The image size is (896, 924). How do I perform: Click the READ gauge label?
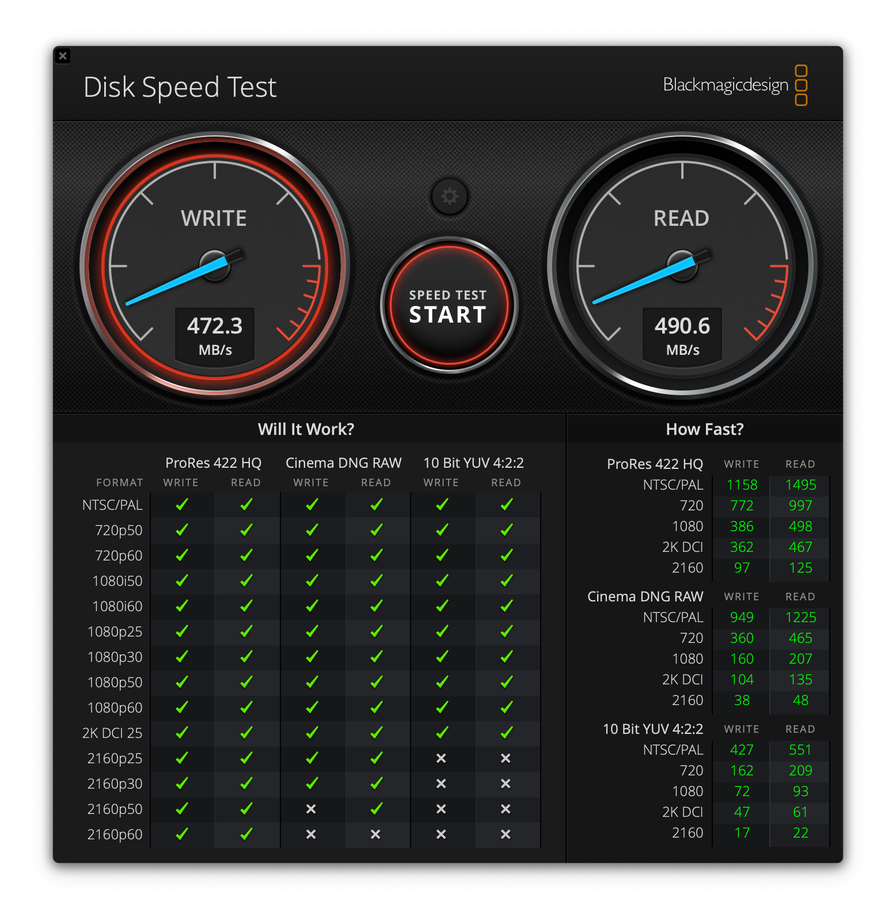681,218
